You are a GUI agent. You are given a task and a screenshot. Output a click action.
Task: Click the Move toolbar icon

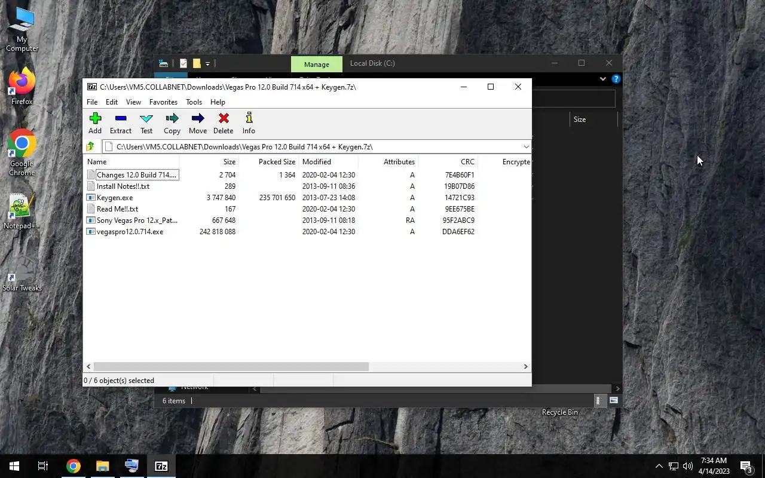198,118
